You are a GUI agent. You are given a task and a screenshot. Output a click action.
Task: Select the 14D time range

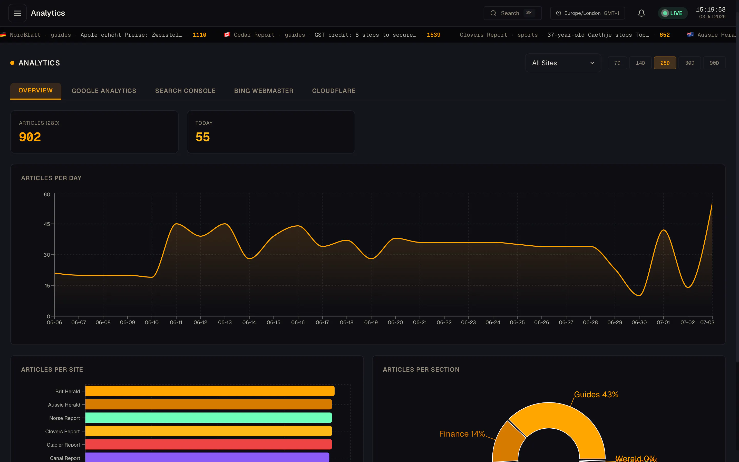pos(640,63)
